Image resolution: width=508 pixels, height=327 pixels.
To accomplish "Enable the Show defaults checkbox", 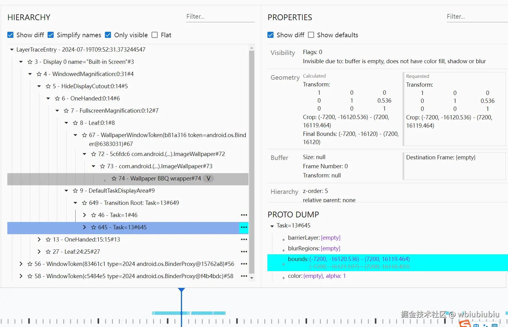I will 311,35.
